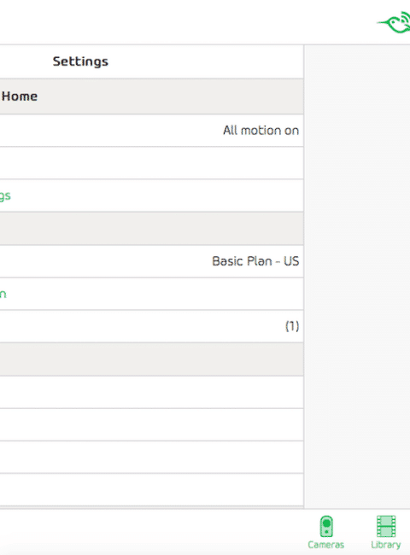Open the Library filmstrip icon

pyautogui.click(x=386, y=526)
